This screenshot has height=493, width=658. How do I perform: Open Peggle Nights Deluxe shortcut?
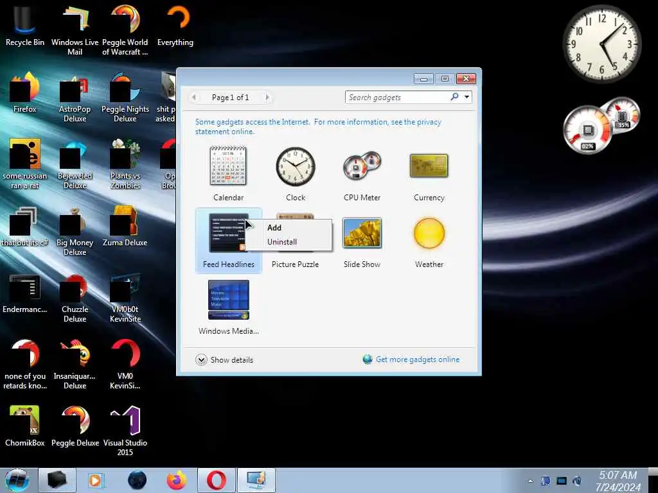[x=125, y=98]
